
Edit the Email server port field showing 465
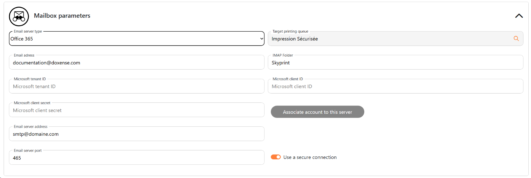136,158
